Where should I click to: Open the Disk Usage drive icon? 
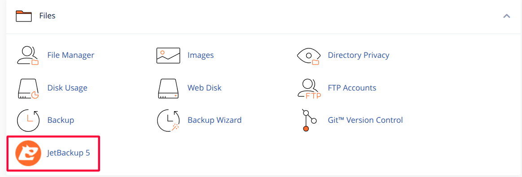[28, 88]
